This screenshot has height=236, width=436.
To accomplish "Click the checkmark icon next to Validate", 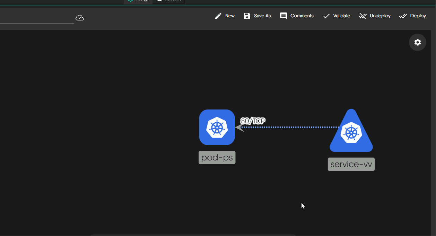I will (x=326, y=16).
